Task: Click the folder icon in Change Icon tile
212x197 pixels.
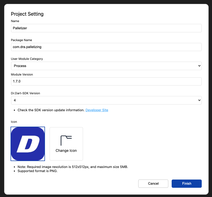Action: 66,140
